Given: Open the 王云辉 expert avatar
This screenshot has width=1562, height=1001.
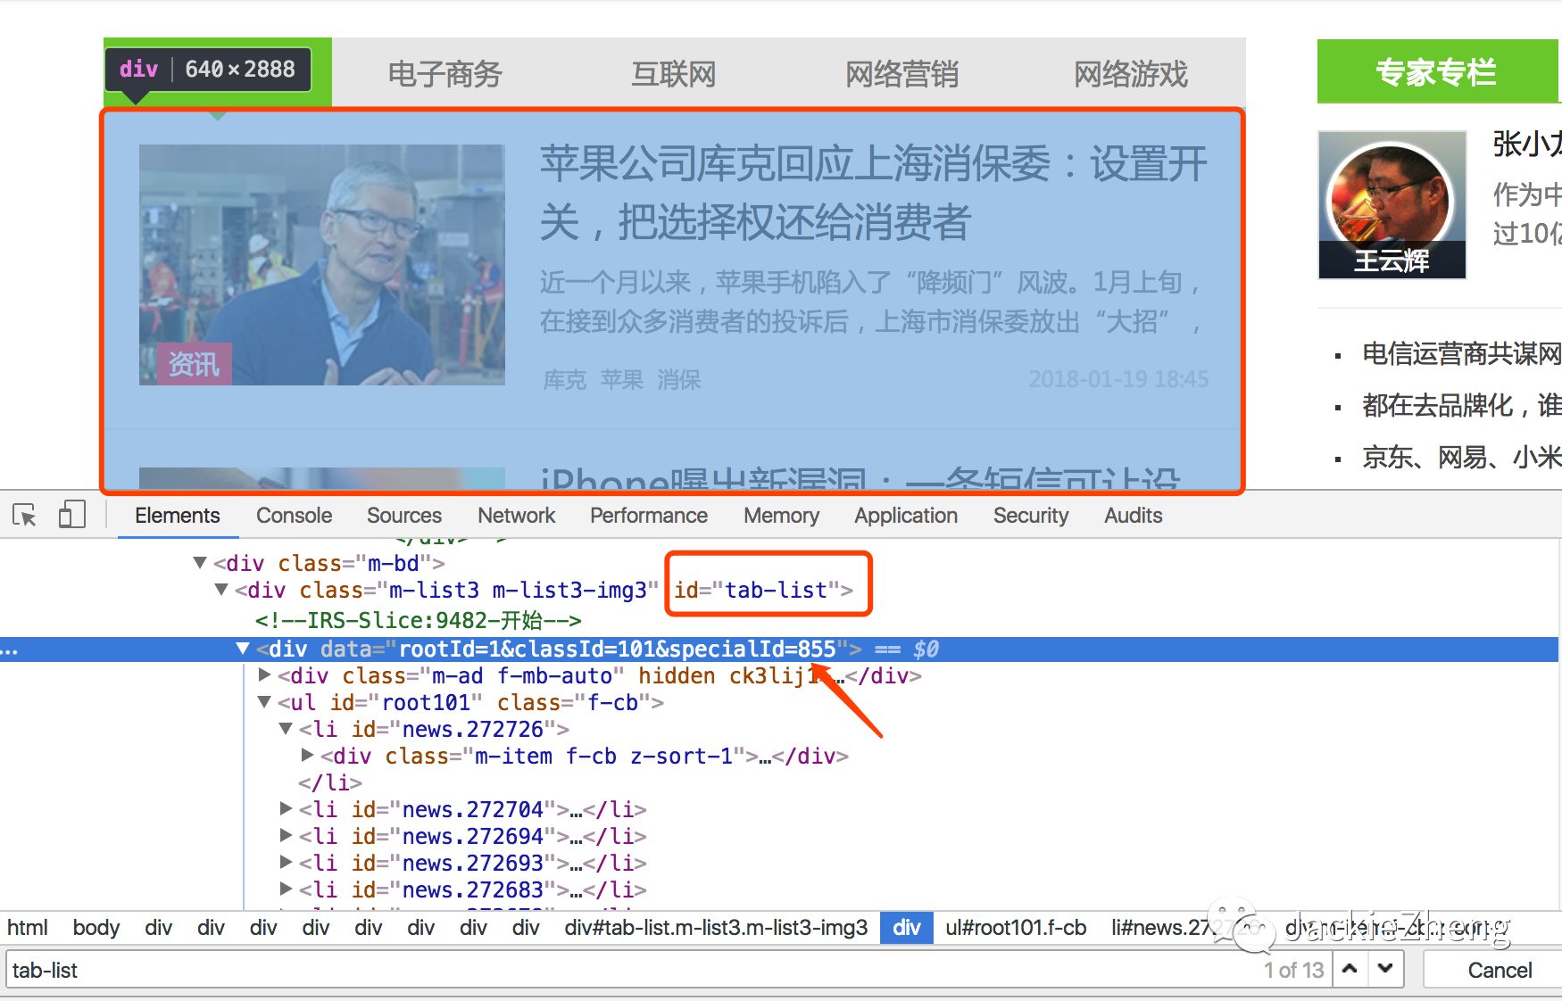Looking at the screenshot, I should (1392, 204).
